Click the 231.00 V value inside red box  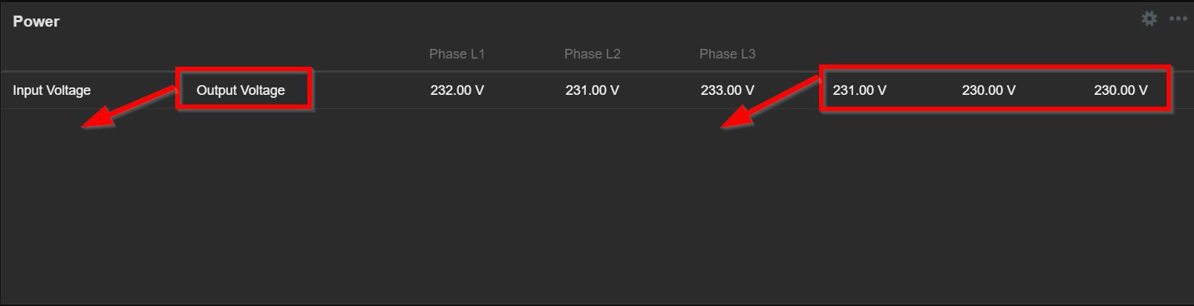pyautogui.click(x=859, y=90)
